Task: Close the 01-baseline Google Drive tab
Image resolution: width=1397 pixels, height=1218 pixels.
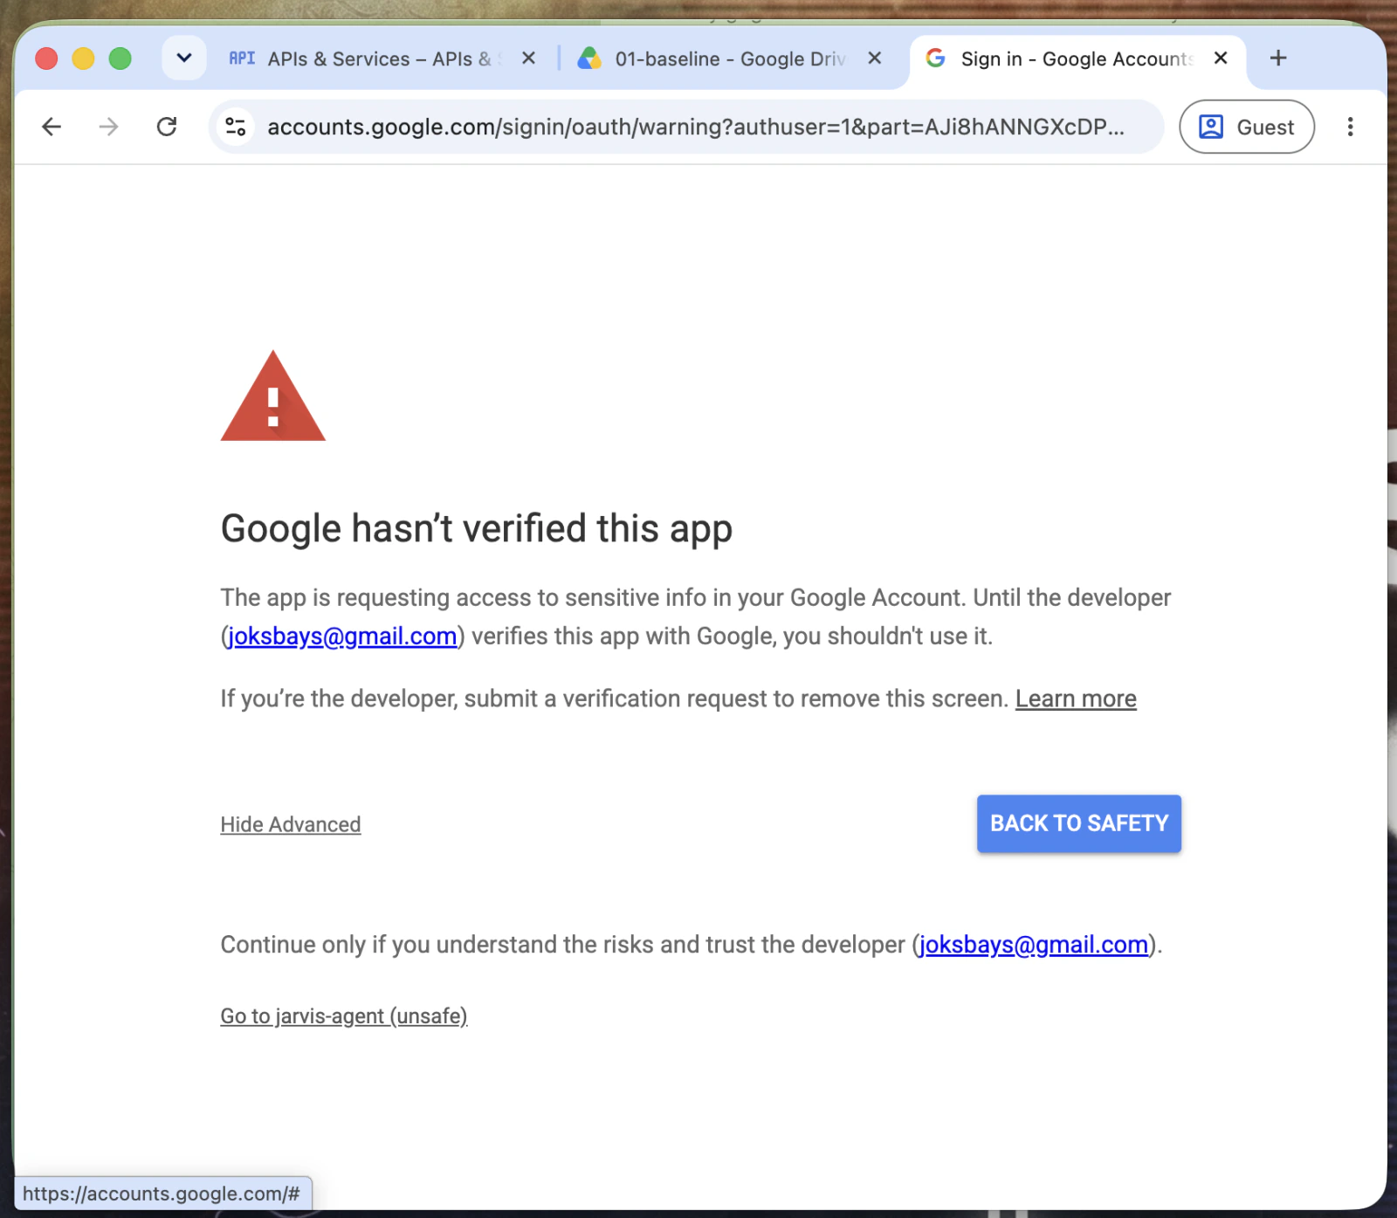Action: [874, 58]
